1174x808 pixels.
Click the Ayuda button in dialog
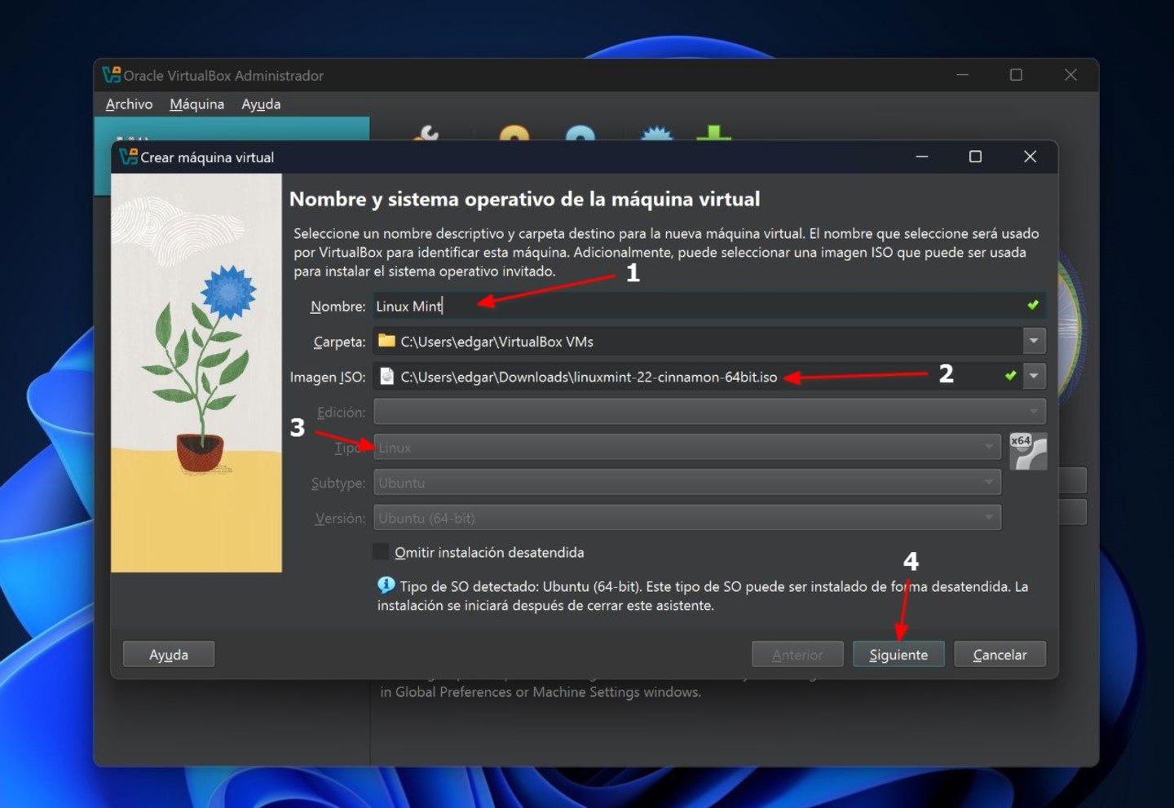point(169,654)
